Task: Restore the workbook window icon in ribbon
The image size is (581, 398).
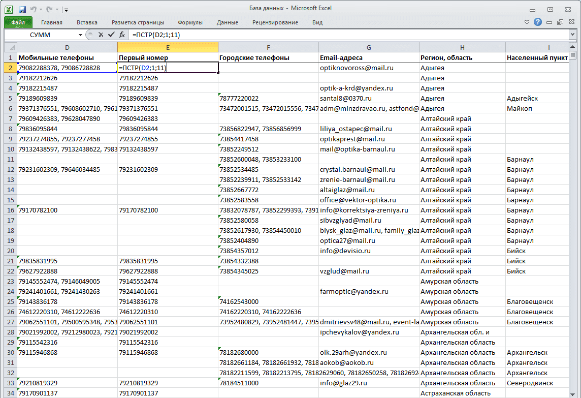Action: pos(560,23)
